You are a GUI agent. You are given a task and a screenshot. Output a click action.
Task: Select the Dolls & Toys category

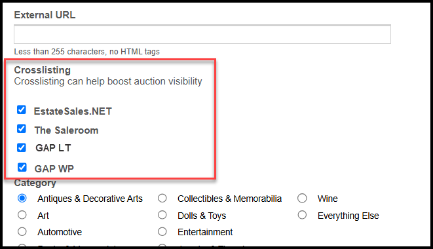click(162, 215)
